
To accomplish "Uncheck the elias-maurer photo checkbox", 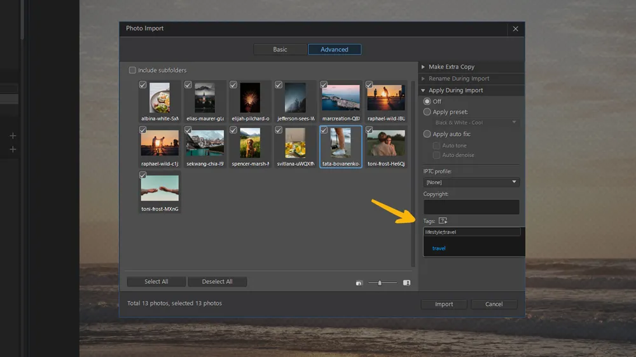I will (188, 84).
